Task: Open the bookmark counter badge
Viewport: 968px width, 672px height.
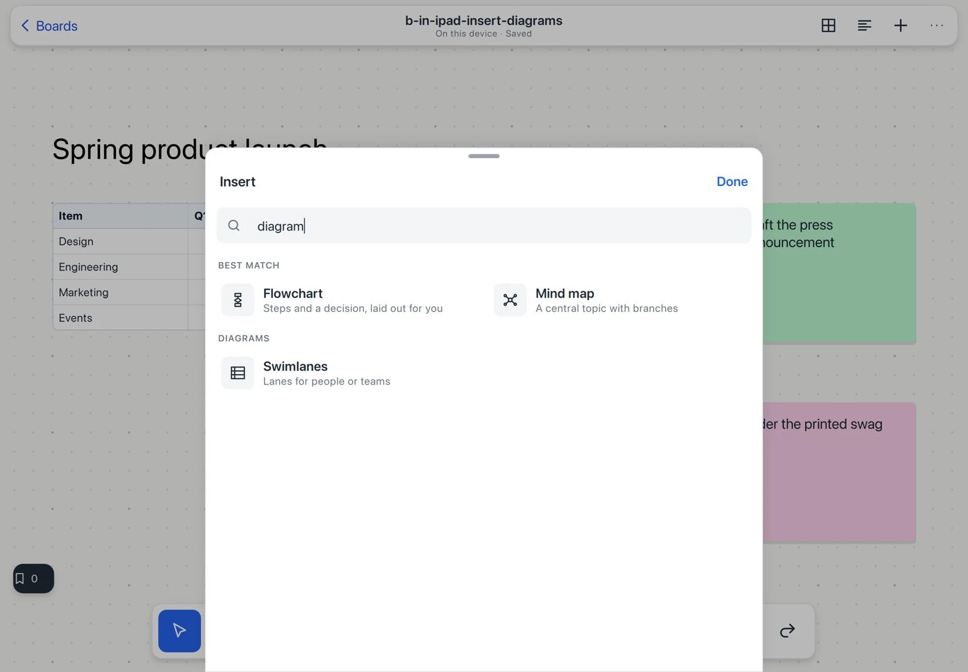Action: tap(34, 579)
